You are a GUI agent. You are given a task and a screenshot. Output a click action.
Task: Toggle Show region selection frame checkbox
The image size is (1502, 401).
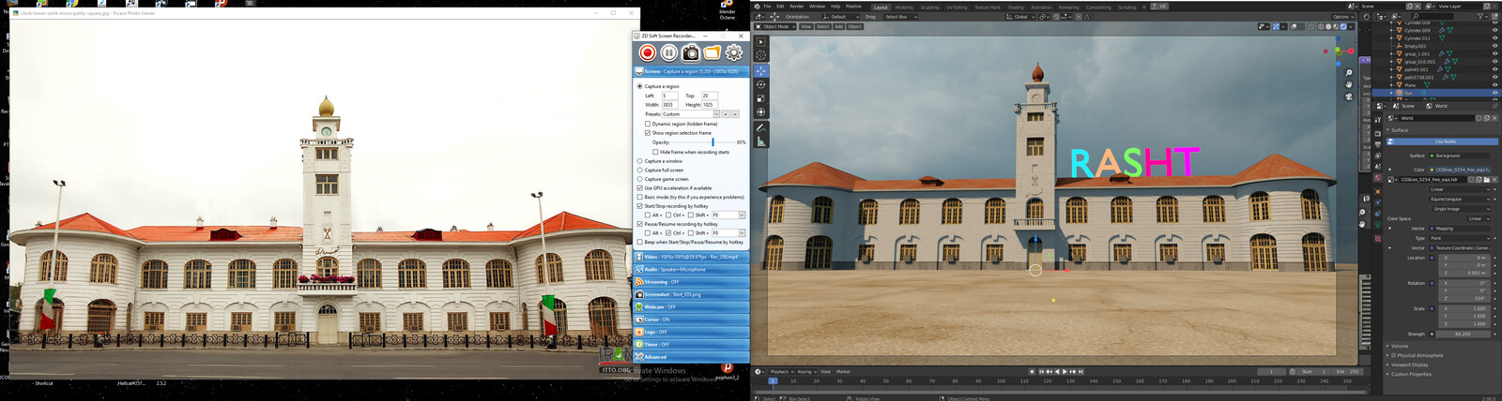[x=648, y=133]
